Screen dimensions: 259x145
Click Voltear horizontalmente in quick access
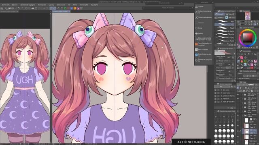tap(204, 12)
